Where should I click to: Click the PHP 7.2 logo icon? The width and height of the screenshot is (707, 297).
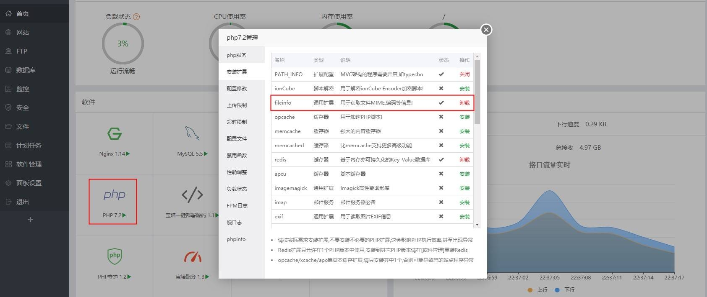[x=114, y=195]
